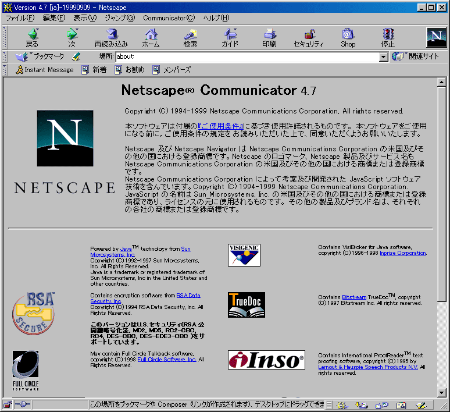The height and width of the screenshot is (412, 450).
Task: Stop loading with 停止 traffic light
Action: [388, 38]
